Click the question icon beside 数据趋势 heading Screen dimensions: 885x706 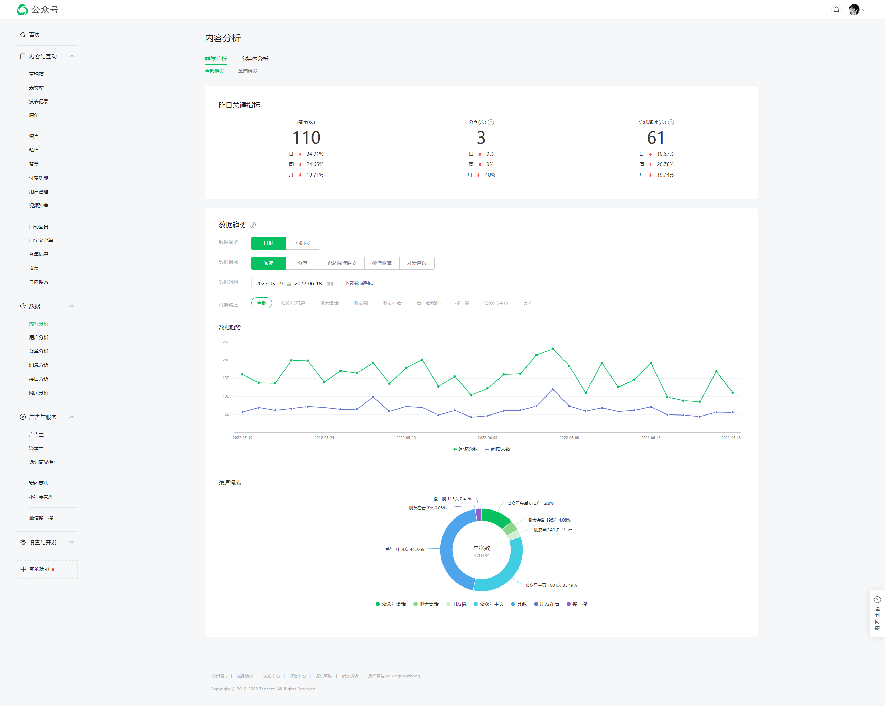pyautogui.click(x=253, y=225)
